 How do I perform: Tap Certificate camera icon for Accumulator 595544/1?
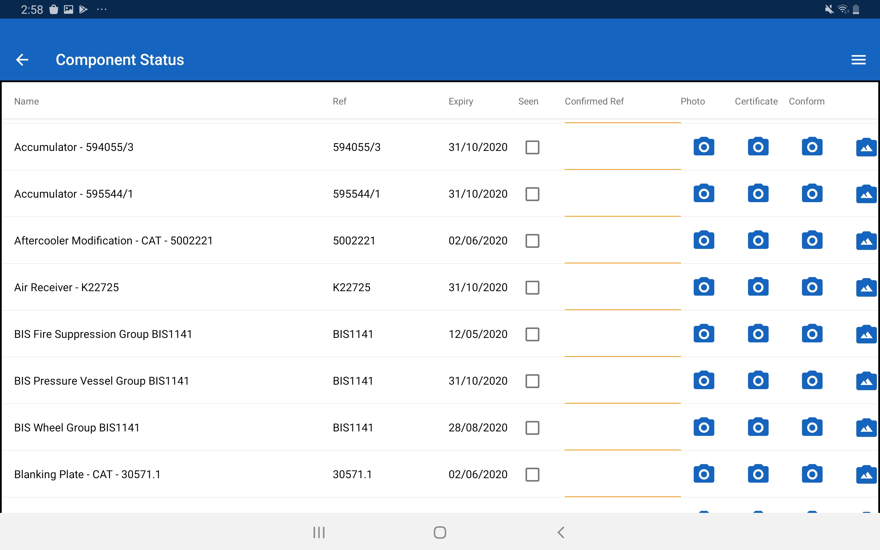tap(758, 194)
